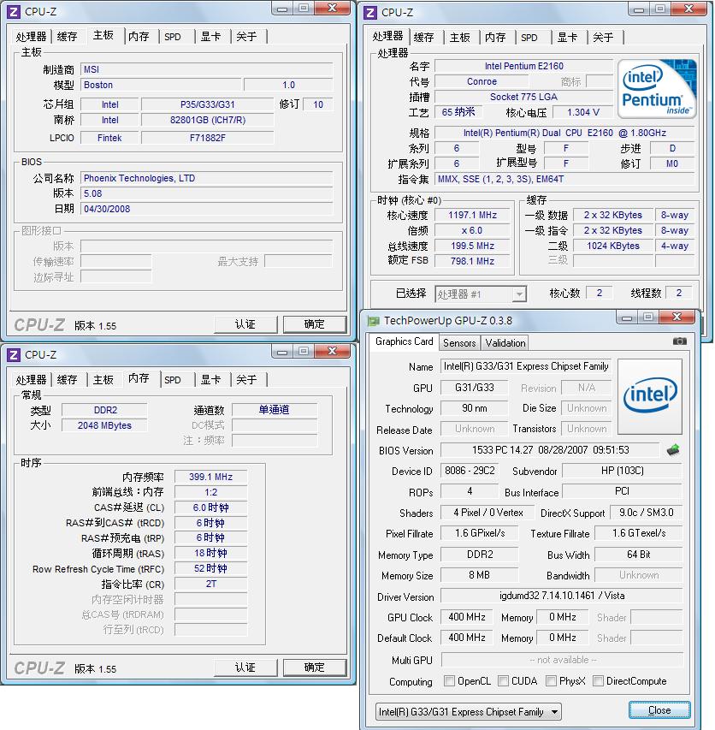Image resolution: width=715 pixels, height=730 pixels.
Task: Click the core voltage value 1.304 V
Action: [583, 112]
